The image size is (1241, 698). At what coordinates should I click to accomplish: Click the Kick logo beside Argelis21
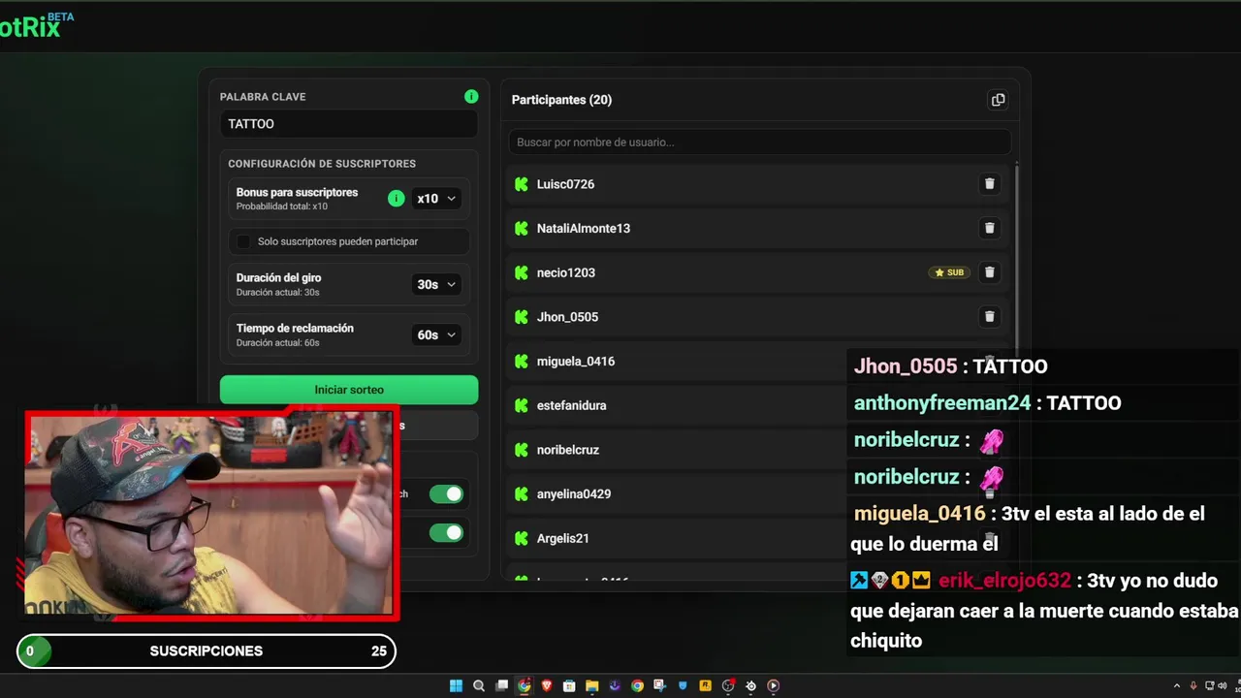[x=522, y=538]
